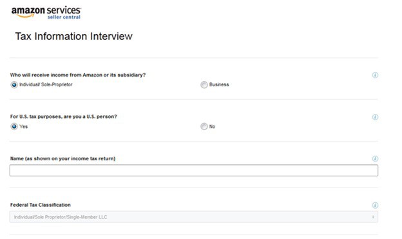Click the 'Who will receive income' question text

coord(78,75)
